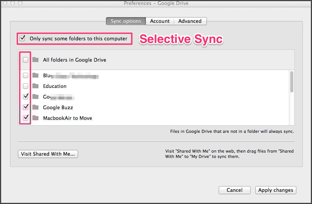
Task: Uncheck the blurred Go… folder checkbox
Action: (26, 96)
